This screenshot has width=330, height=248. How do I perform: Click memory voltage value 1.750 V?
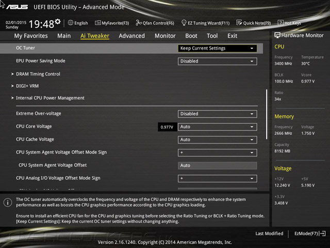pos(308,133)
